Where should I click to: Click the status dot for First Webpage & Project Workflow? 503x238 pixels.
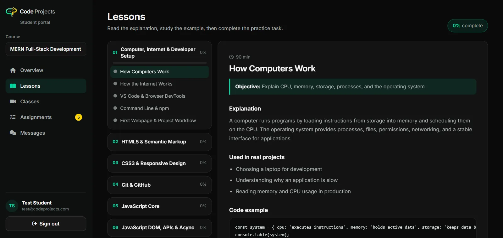115,120
